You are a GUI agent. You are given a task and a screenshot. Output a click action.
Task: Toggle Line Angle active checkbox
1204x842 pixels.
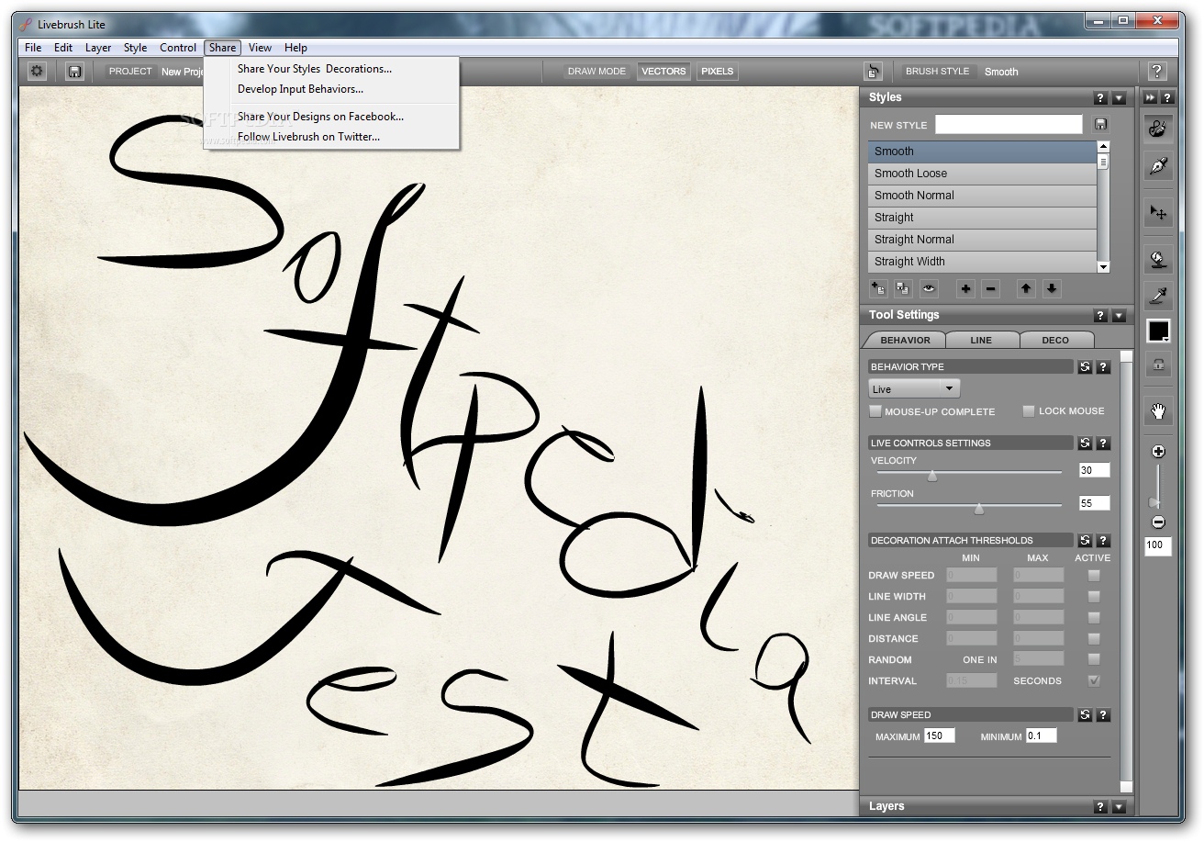coord(1094,617)
